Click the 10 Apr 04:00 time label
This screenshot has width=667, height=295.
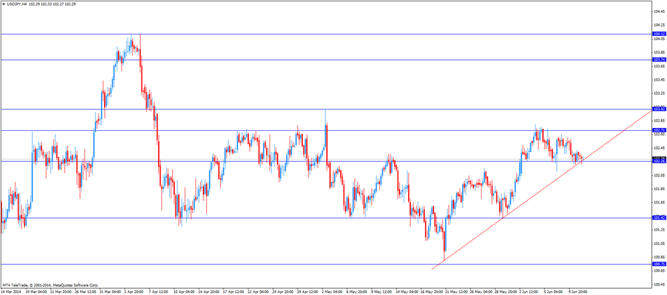(185, 292)
